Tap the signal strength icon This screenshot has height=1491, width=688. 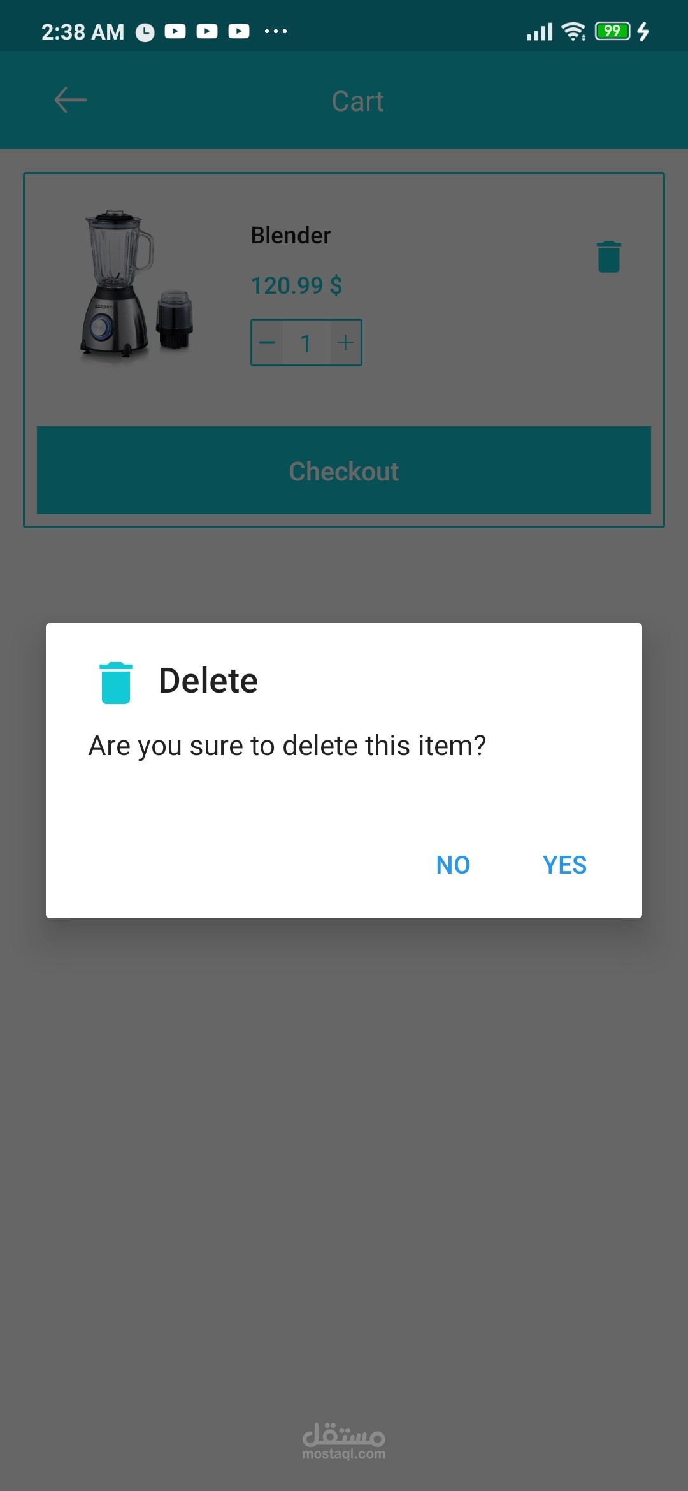[539, 31]
